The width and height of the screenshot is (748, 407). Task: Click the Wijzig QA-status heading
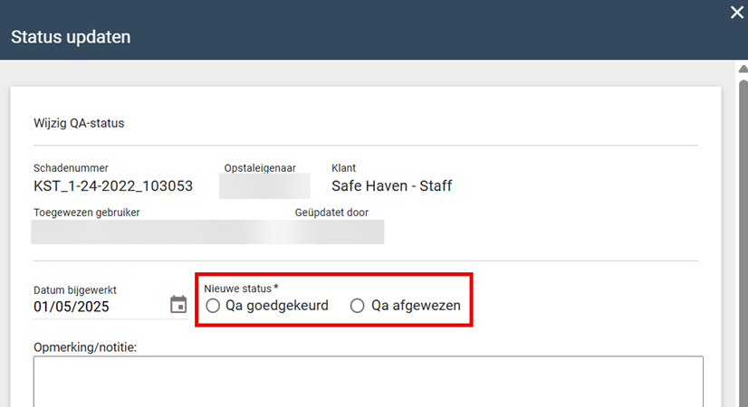point(79,123)
